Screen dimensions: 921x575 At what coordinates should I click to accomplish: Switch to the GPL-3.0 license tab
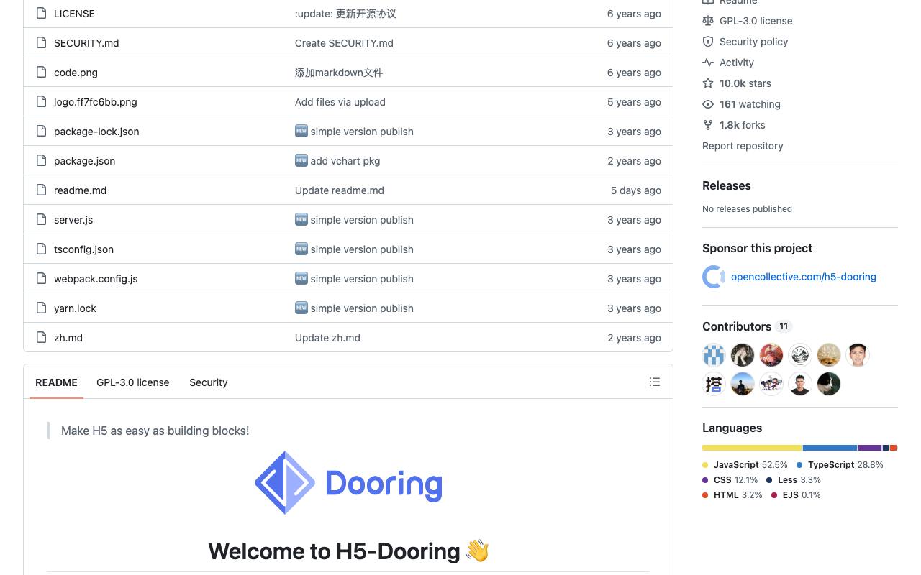[x=133, y=382]
